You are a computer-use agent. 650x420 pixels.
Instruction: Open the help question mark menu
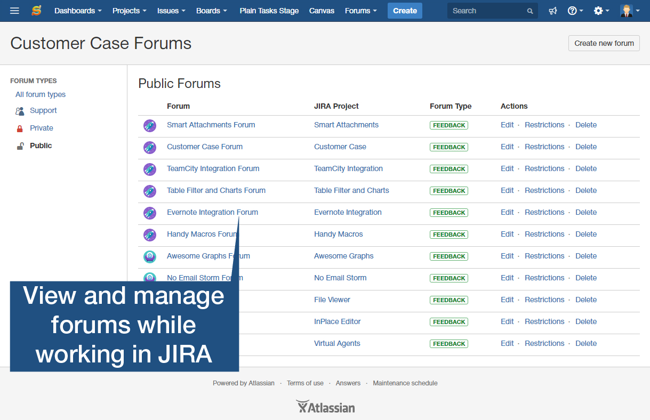[x=575, y=11]
